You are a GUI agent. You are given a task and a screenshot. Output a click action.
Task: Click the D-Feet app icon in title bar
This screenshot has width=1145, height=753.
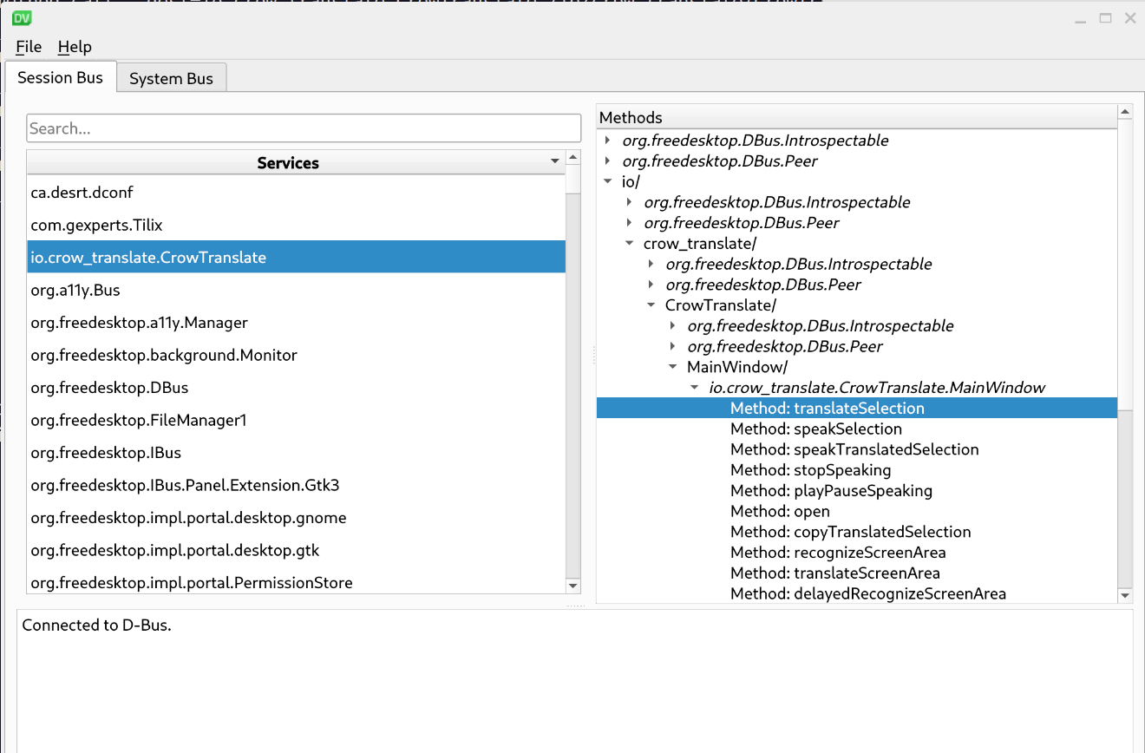(x=23, y=16)
